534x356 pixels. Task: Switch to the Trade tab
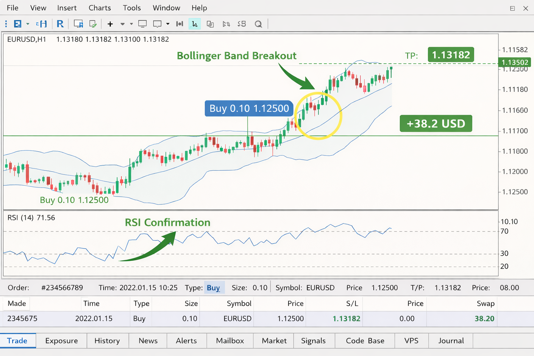(18, 341)
